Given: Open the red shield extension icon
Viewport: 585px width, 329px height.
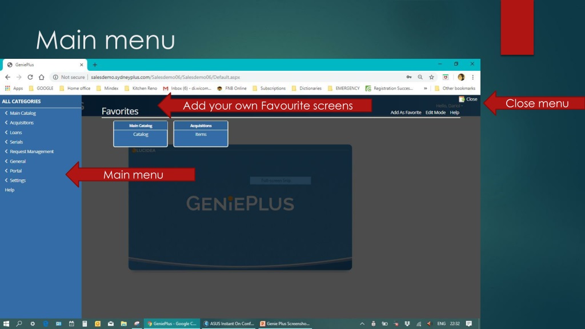Looking at the screenshot, I should click(446, 77).
